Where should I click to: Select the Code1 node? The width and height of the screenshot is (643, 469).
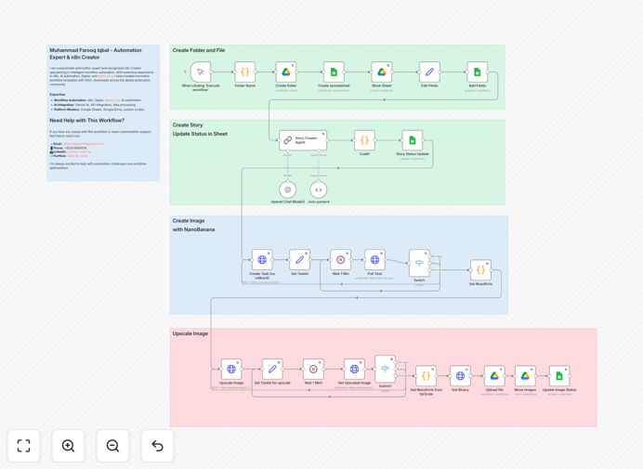coord(364,140)
